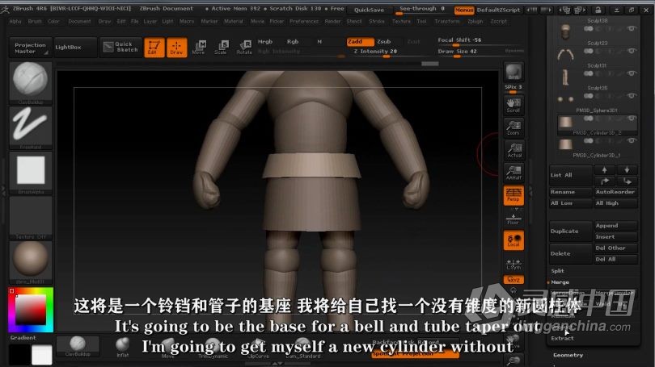Pick a color in the color picker
The image size is (655, 367).
[31, 310]
